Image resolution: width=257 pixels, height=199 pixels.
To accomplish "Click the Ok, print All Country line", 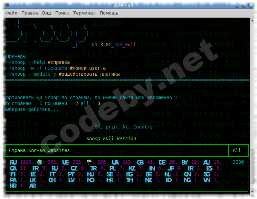I will [125, 127].
